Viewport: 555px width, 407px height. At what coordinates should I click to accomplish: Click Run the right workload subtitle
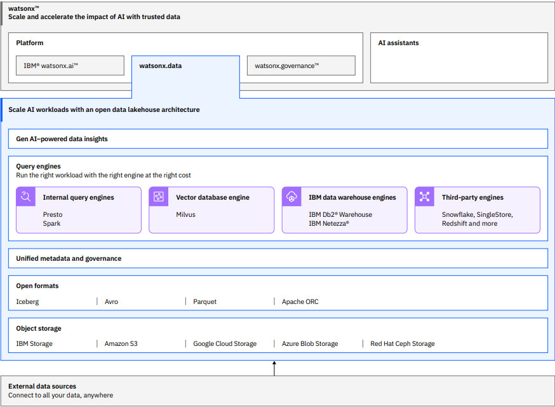pyautogui.click(x=104, y=175)
